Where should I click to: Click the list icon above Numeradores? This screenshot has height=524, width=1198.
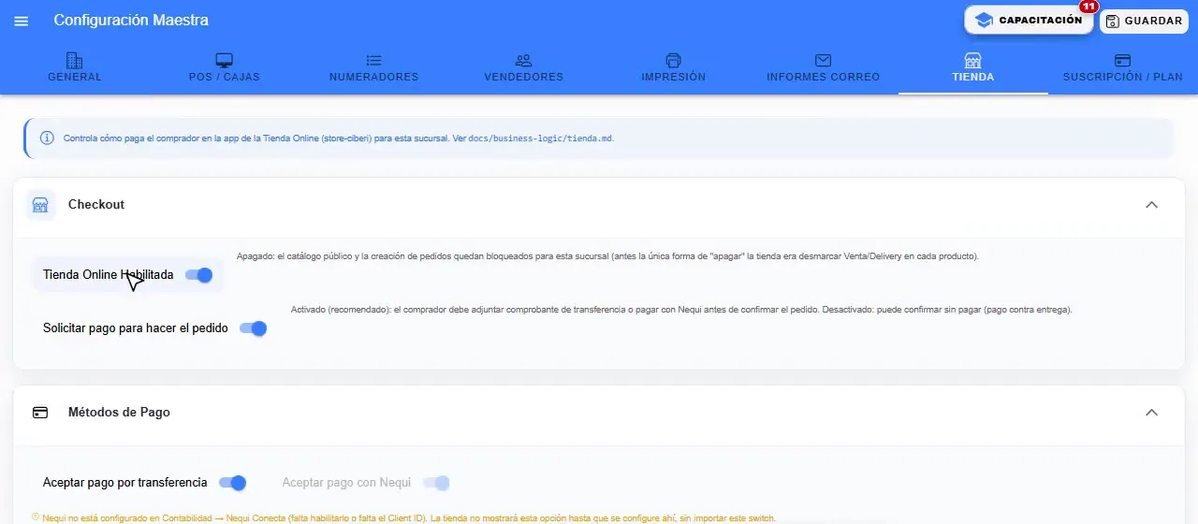[374, 60]
